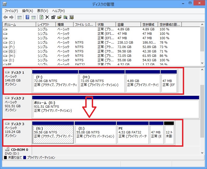This screenshot has height=169, width=207.
Task: Click the settings list toolbar icon
Action: coord(72,17)
